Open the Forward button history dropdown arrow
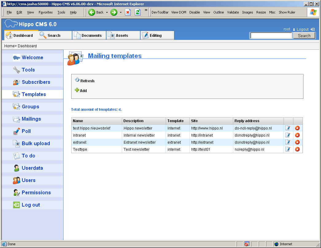The height and width of the screenshot is (248, 321). [121, 13]
